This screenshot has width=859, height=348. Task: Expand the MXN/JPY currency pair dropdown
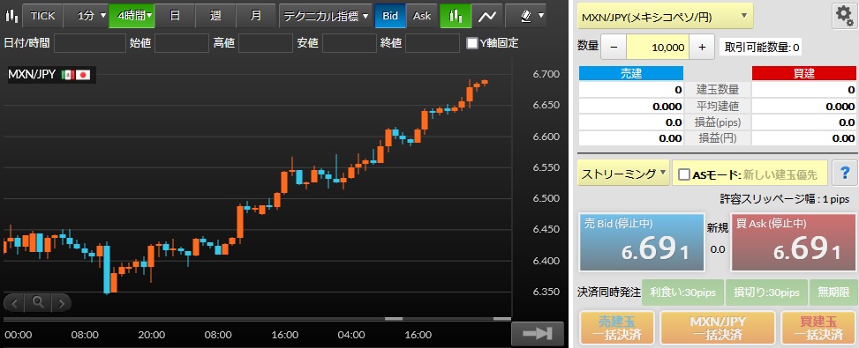coord(665,17)
